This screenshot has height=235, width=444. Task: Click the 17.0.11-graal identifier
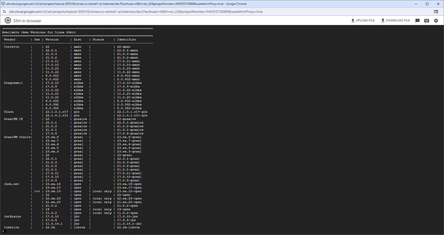pos(129,173)
